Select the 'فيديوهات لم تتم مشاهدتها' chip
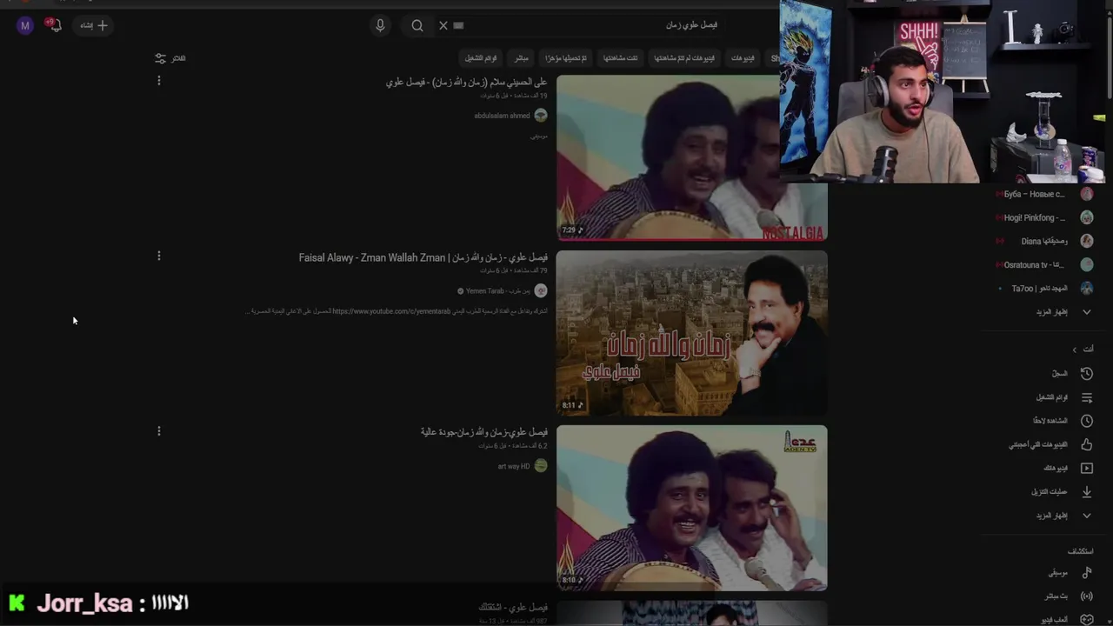 [x=684, y=58]
